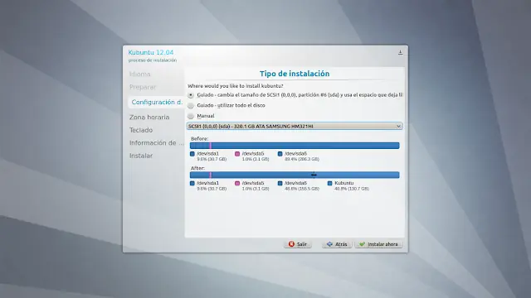Select Zona horaria sidebar step
This screenshot has height=298, width=531.
click(x=149, y=118)
